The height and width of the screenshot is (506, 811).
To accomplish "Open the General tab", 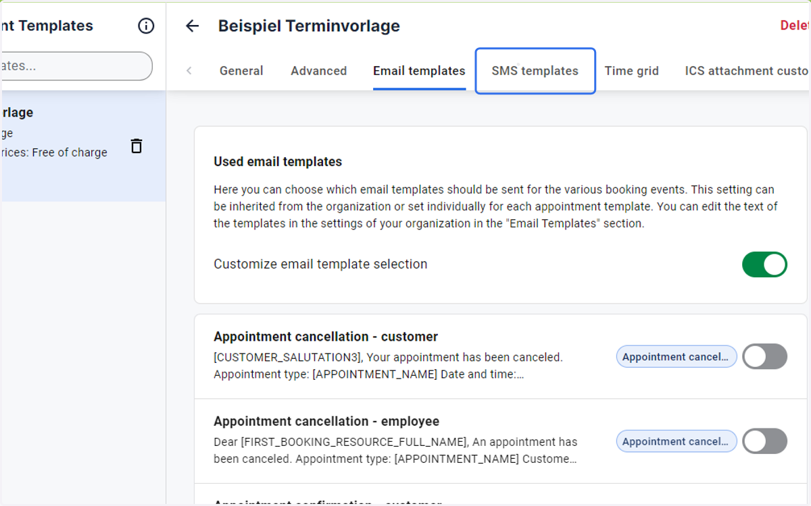I will (241, 71).
